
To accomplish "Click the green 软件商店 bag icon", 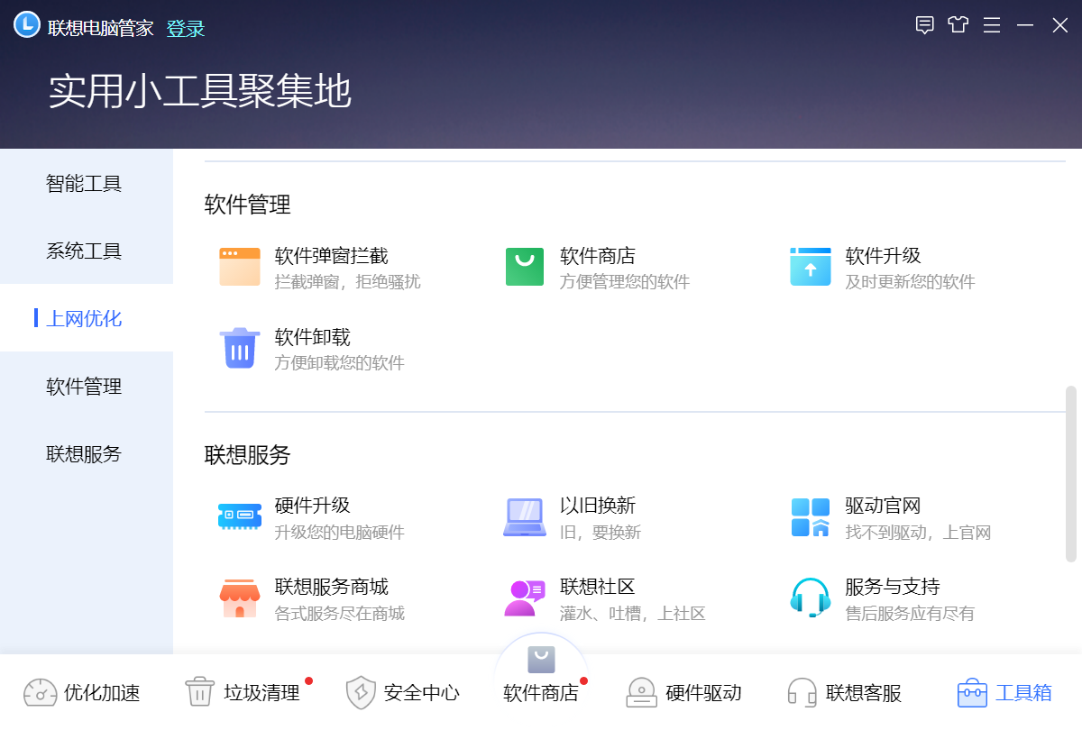I will coord(525,267).
